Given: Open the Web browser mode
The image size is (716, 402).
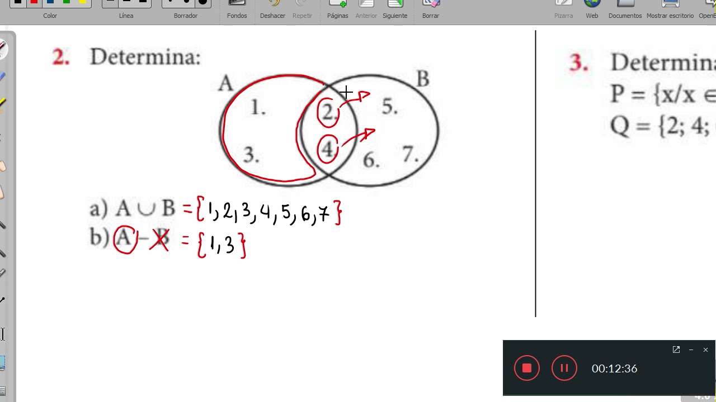Looking at the screenshot, I should pos(592,9).
